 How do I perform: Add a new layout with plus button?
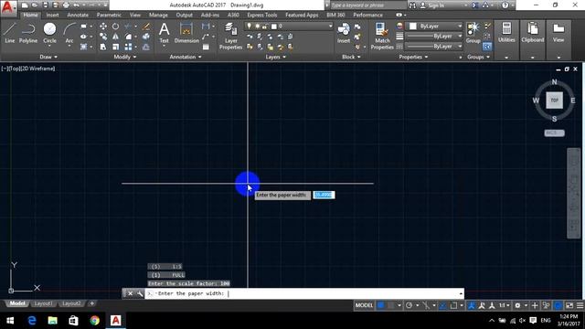click(x=91, y=303)
